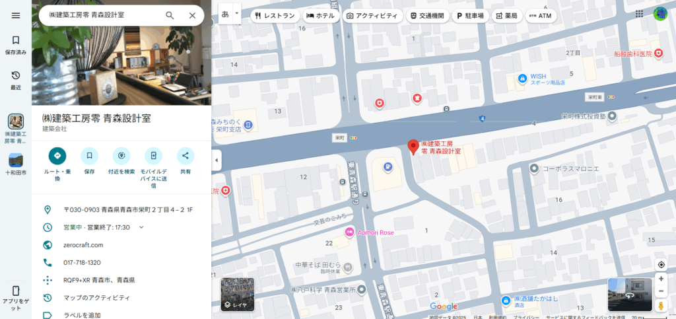Select the コーポラスマロニエ marker
This screenshot has height=319, width=676.
click(534, 168)
